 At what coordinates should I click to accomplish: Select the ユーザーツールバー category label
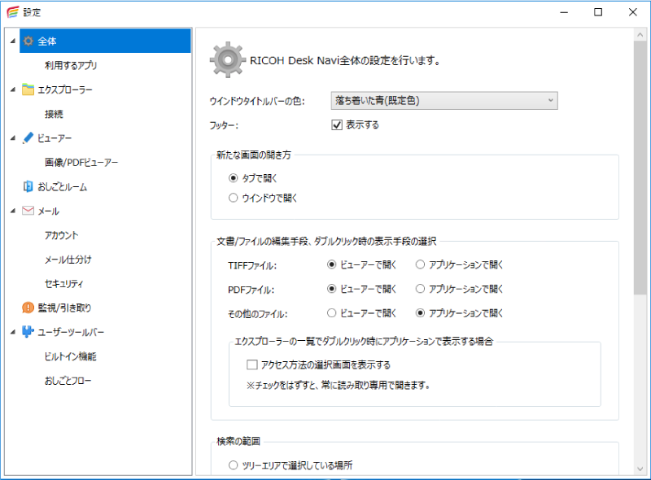(71, 332)
